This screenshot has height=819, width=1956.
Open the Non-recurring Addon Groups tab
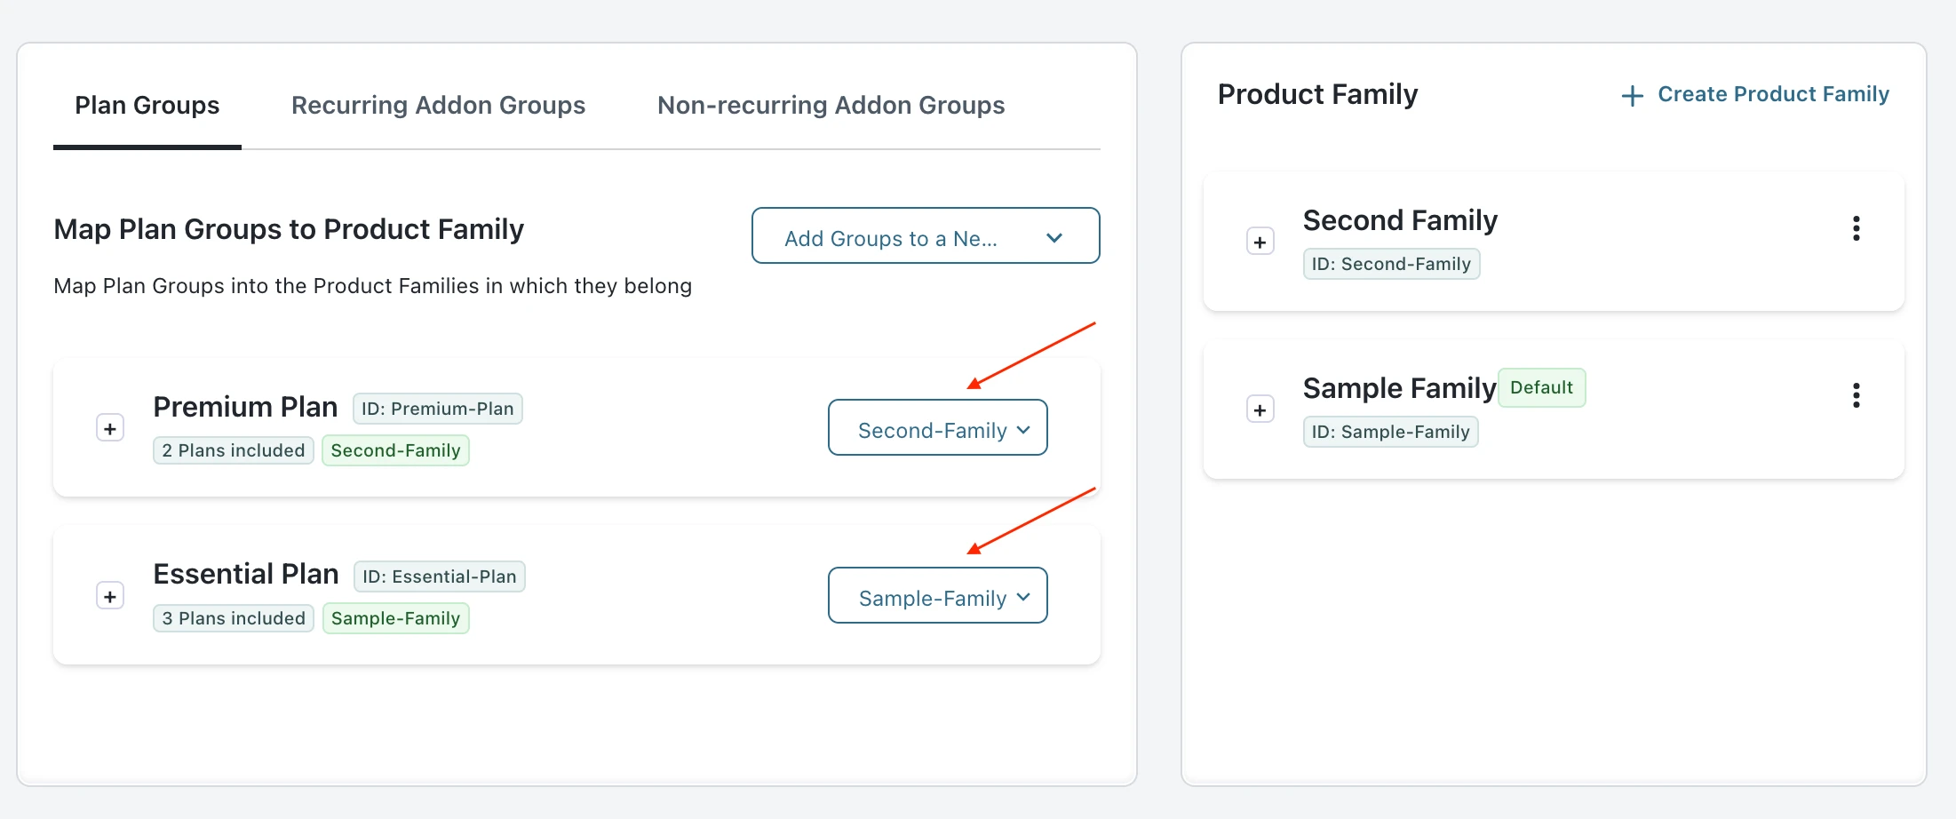[831, 106]
